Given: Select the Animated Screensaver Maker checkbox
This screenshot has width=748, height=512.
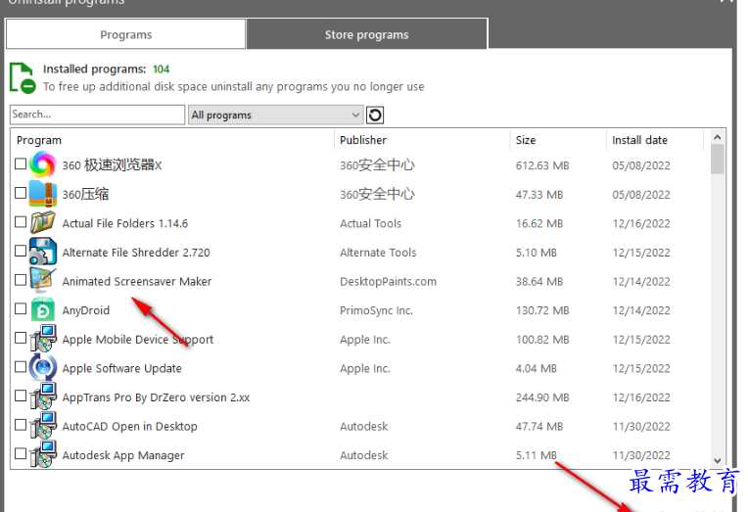Looking at the screenshot, I should coord(21,280).
